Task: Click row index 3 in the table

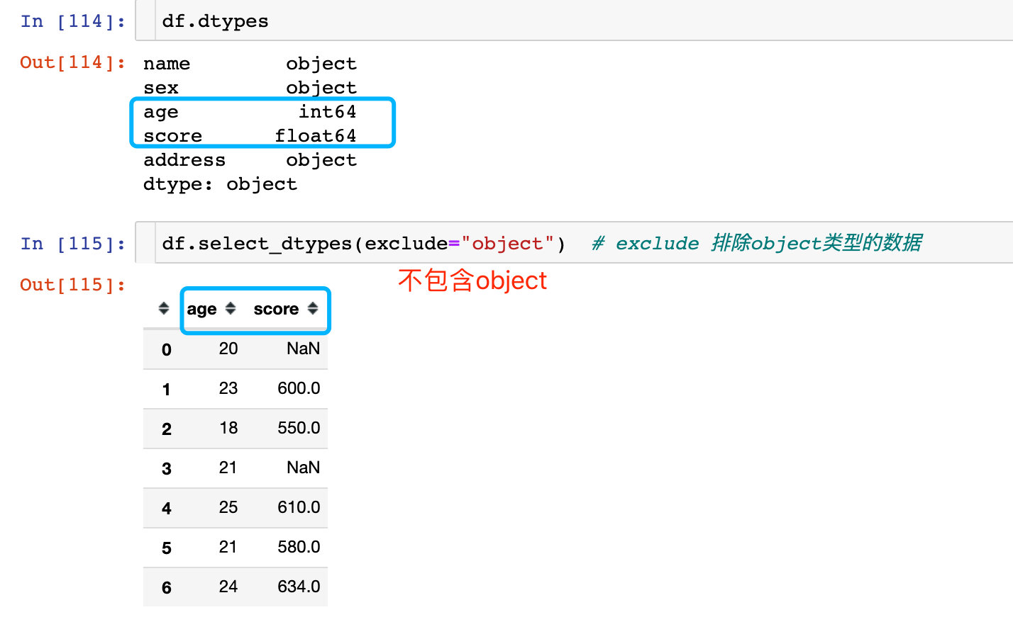Action: pyautogui.click(x=167, y=468)
